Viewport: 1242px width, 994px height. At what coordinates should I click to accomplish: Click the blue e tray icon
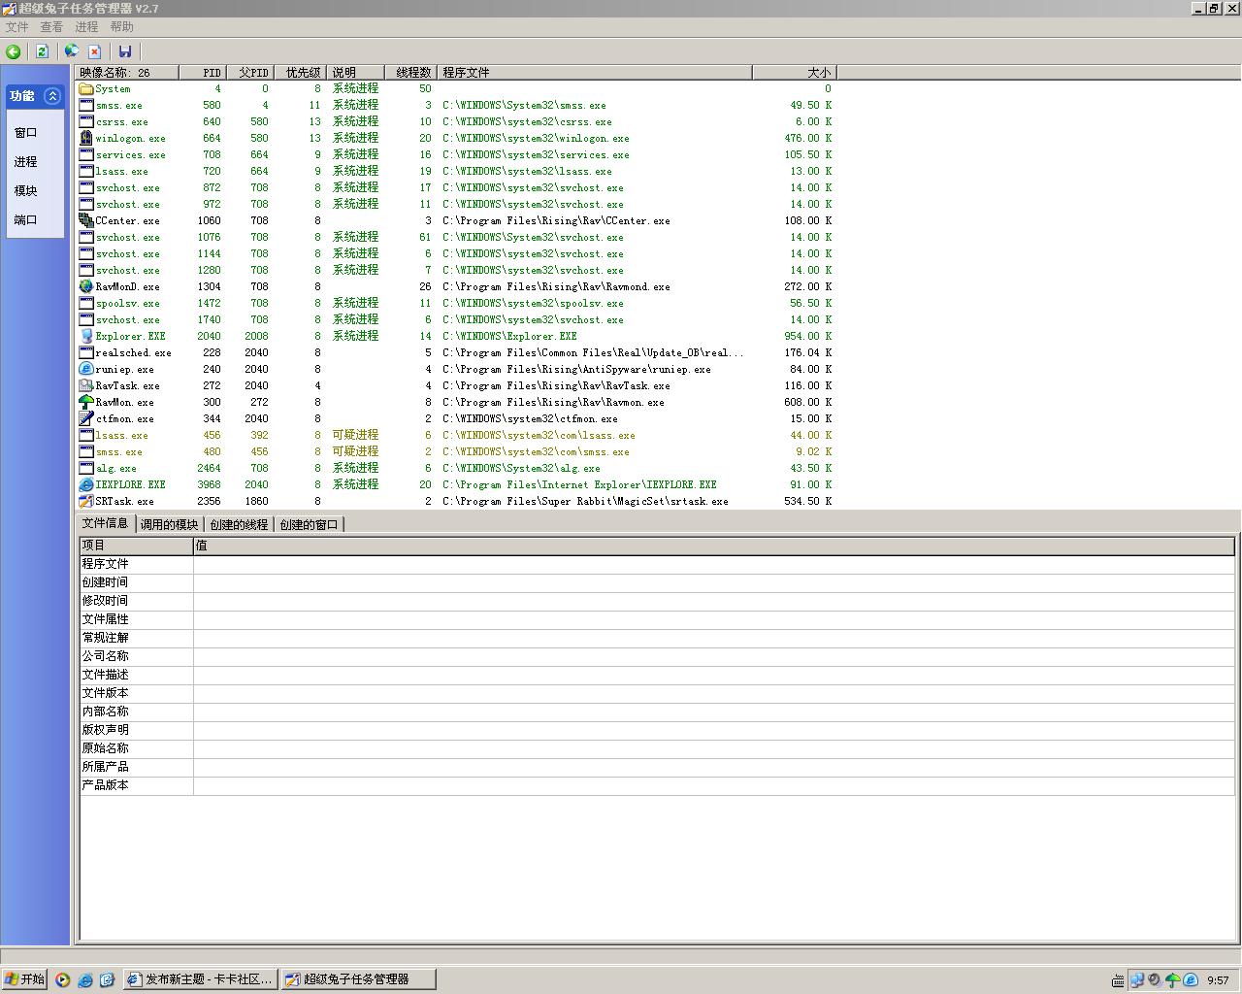click(1191, 980)
